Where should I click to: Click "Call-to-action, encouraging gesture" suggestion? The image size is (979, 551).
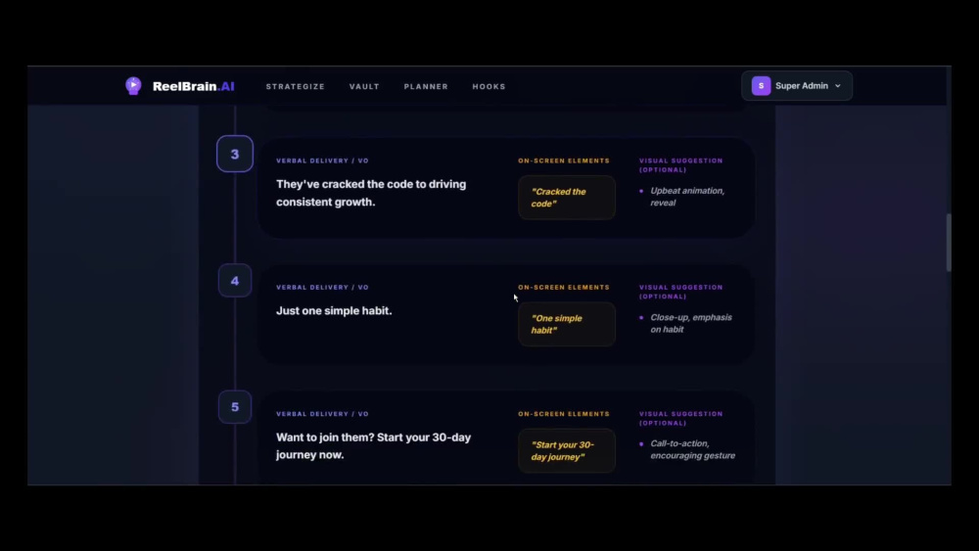(x=692, y=449)
